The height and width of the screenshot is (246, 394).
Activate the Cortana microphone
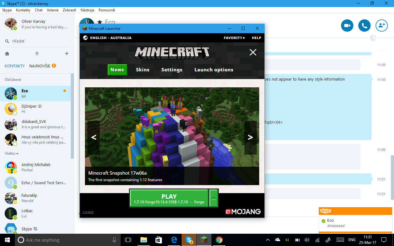[115, 240]
